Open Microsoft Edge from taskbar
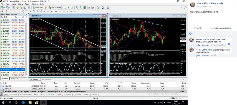Screen dimensions: 237x105 coord(23,102)
